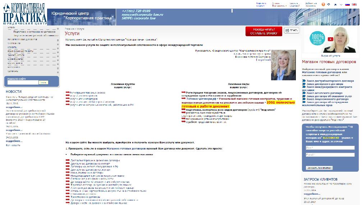Viewport: 362px width, 205px height.
Task: Expand the Заказать услуги menu section
Action: click(x=58, y=56)
